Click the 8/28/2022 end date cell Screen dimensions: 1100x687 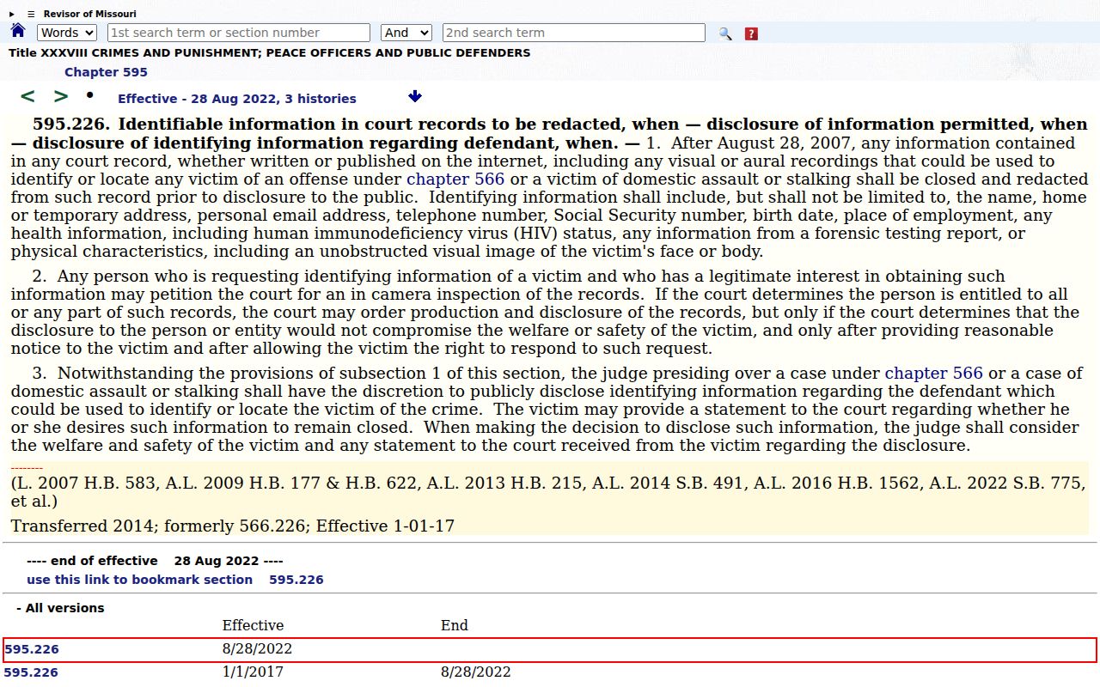[x=476, y=672]
